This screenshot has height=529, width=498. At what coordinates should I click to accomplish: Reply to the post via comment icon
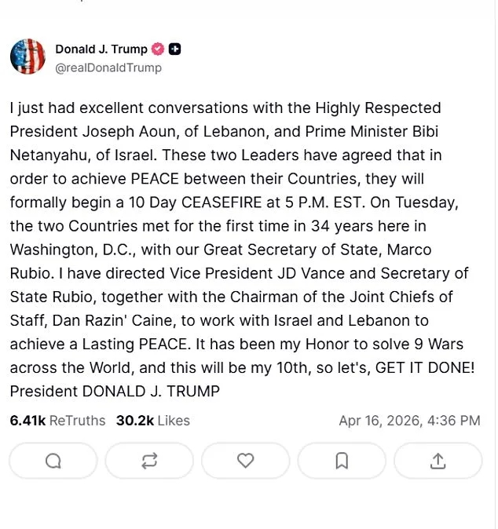point(53,461)
